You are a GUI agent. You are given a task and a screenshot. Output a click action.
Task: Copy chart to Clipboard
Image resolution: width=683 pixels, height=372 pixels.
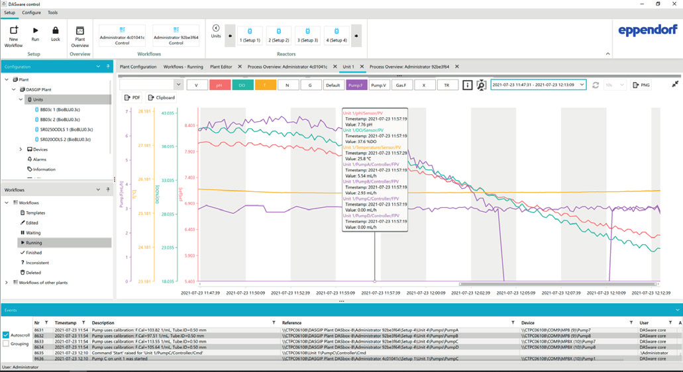[x=161, y=97]
